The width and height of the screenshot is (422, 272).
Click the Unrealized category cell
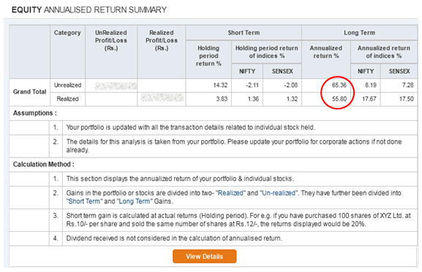click(67, 85)
